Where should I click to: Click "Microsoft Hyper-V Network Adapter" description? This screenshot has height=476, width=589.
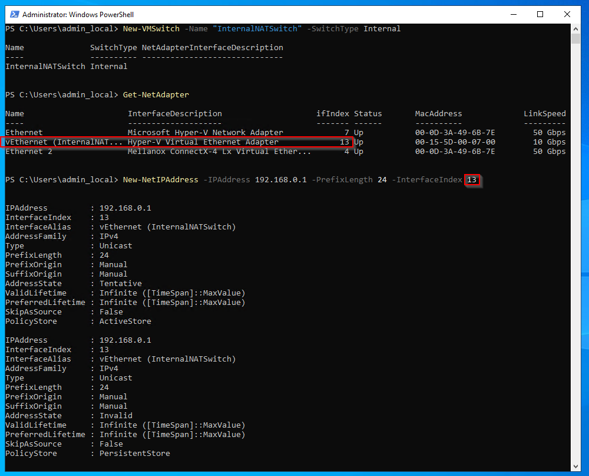pos(206,133)
